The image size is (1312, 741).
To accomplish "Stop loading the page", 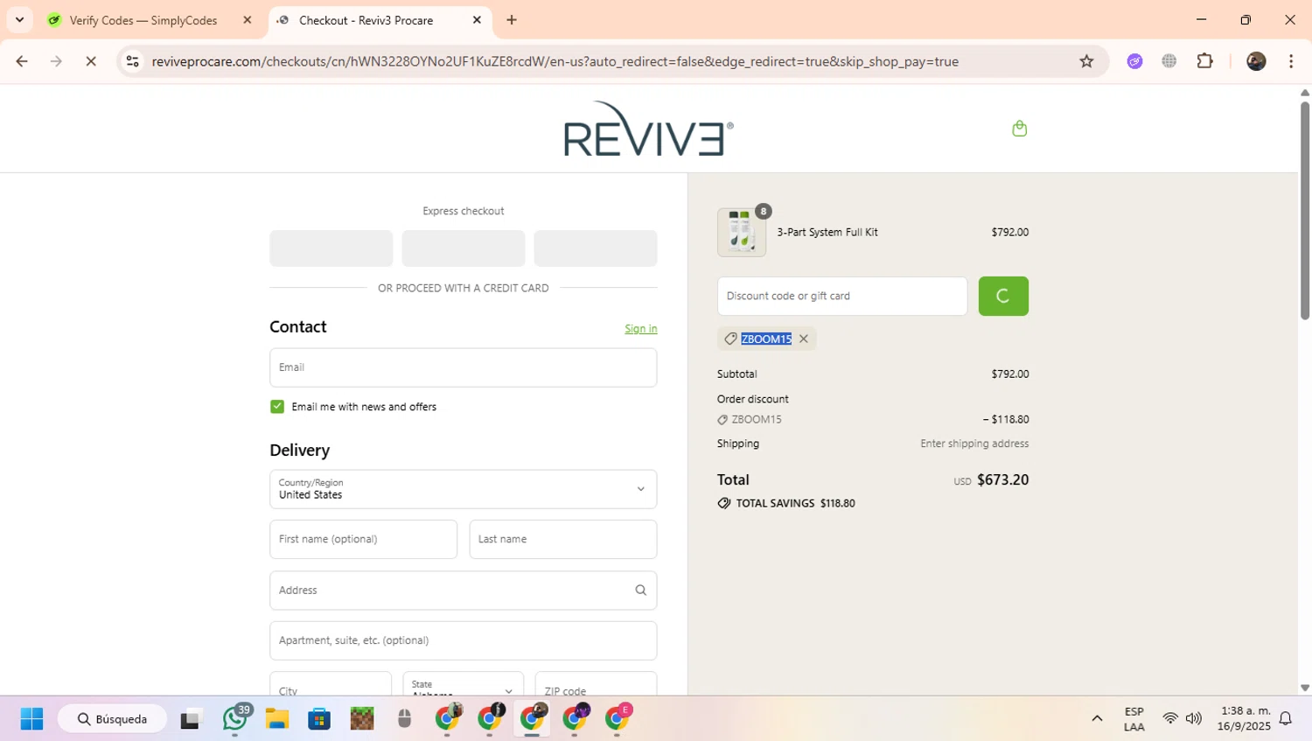I will tap(91, 61).
